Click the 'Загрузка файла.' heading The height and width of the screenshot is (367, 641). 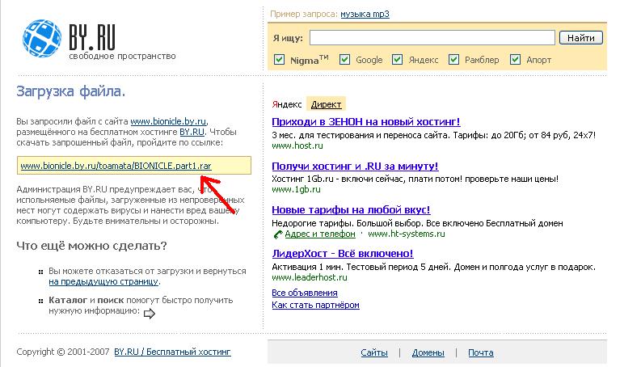70,91
